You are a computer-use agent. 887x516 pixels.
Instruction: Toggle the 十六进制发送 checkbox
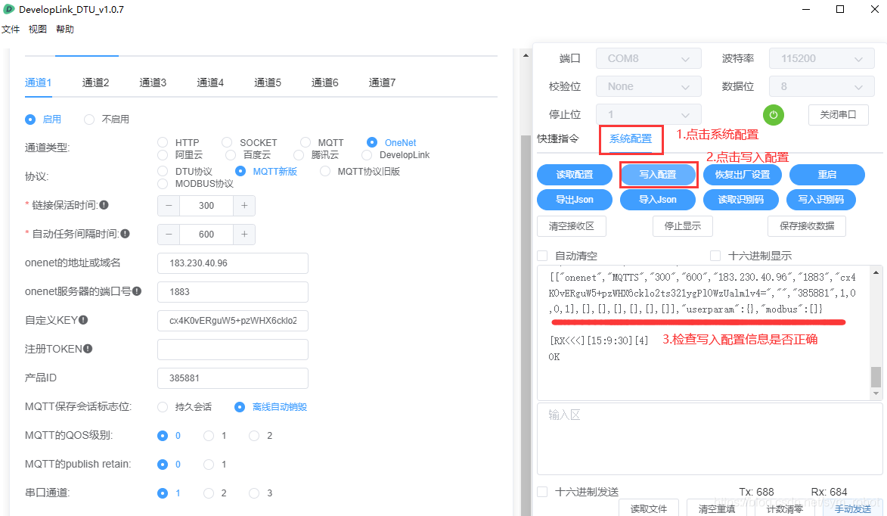click(x=542, y=492)
